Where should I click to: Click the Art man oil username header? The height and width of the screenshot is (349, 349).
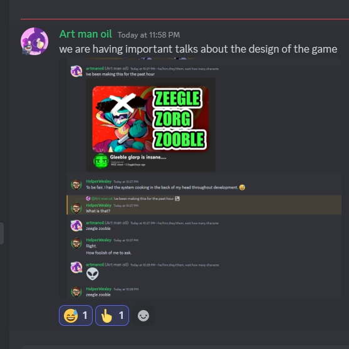point(85,34)
